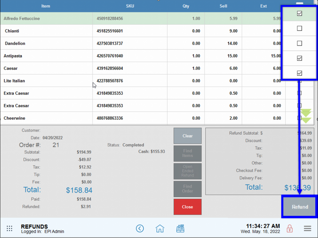Uncheck the Alfredo Fettuccine checkbox

pyautogui.click(x=299, y=13)
